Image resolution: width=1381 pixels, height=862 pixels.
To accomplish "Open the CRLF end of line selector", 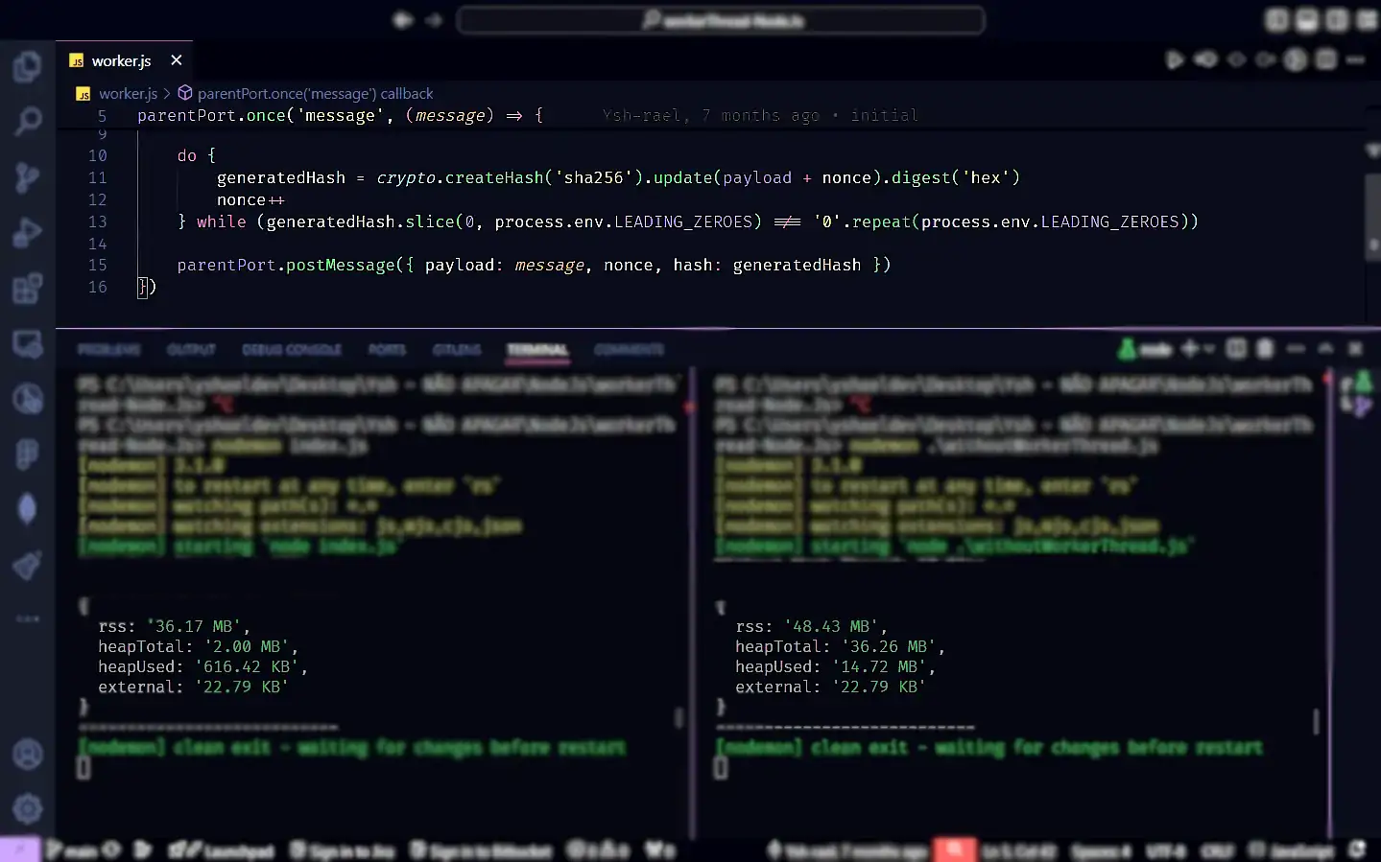I will point(1217,850).
